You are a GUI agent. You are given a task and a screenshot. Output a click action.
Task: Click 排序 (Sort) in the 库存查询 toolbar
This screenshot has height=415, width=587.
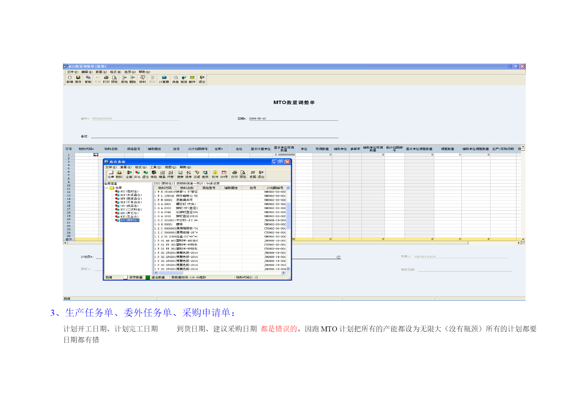188,174
